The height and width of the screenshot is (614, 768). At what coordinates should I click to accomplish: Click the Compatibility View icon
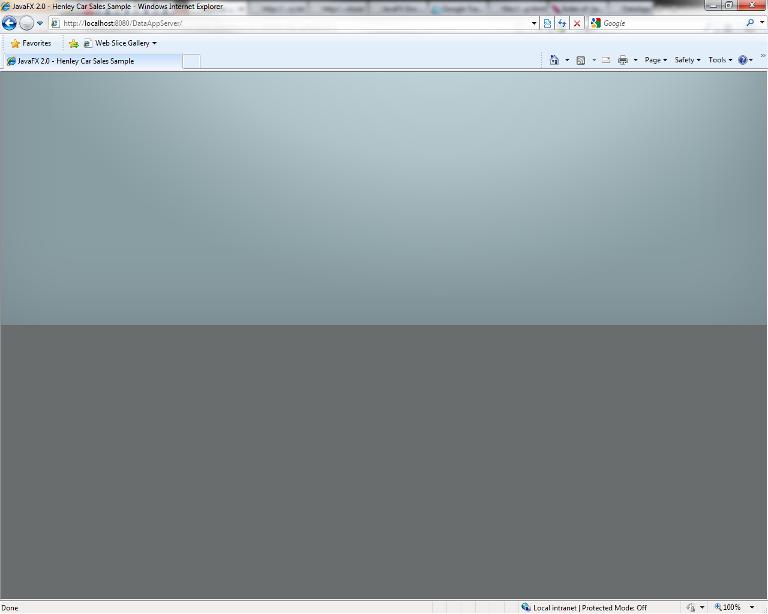[547, 23]
